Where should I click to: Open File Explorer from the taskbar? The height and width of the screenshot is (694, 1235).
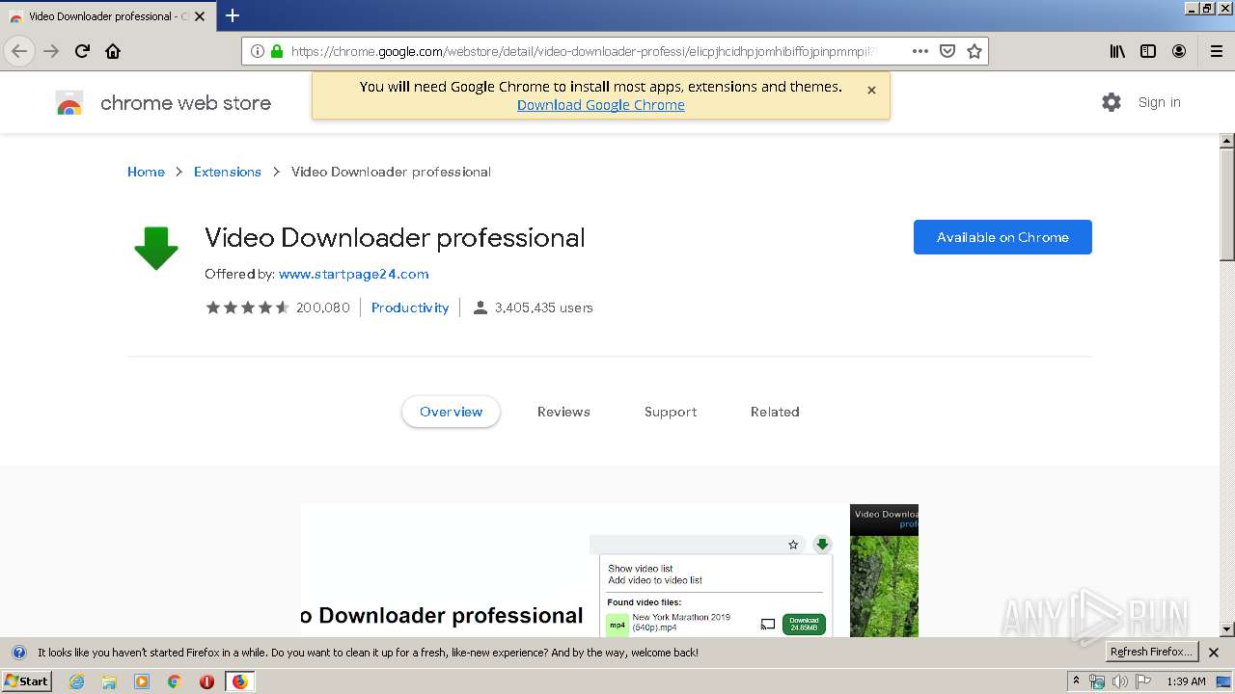point(109,681)
